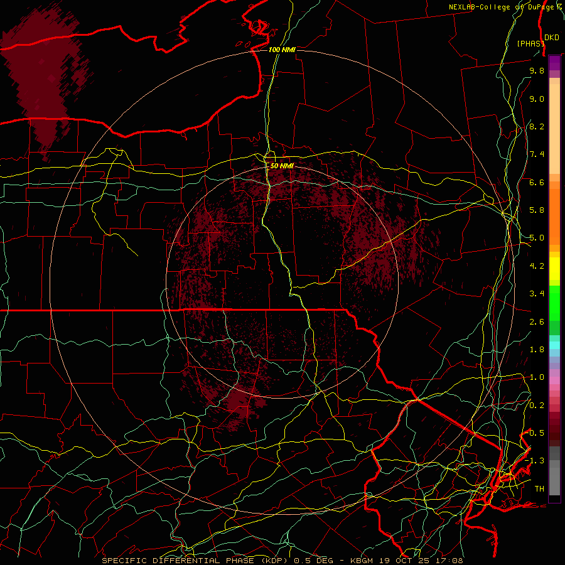The image size is (565, 565).
Task: Click the TH label at the bottom of the scale
Action: coord(539,489)
